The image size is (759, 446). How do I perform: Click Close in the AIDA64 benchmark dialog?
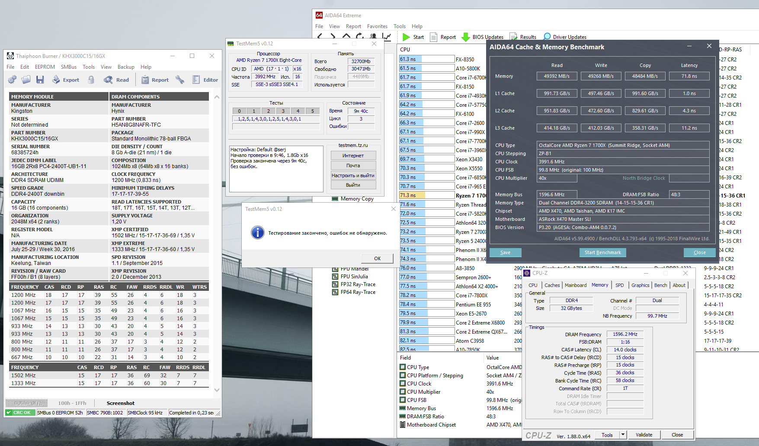pos(699,253)
